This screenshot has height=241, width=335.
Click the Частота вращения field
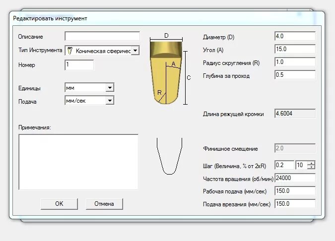pos(295,178)
